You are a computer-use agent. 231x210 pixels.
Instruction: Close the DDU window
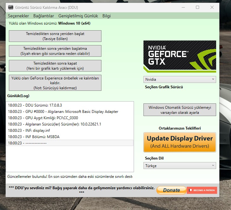coord(212,7)
